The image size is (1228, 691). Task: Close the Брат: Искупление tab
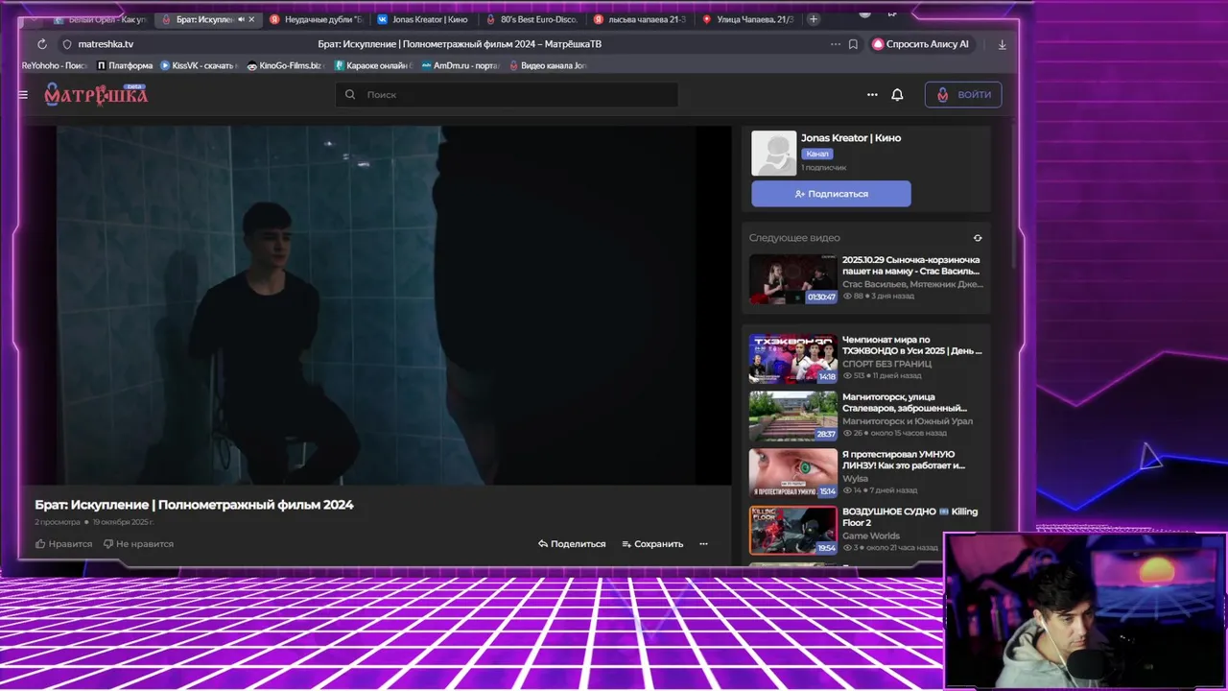252,19
